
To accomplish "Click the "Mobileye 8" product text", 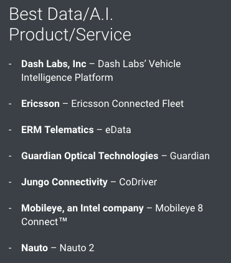I will pyautogui.click(x=179, y=208).
